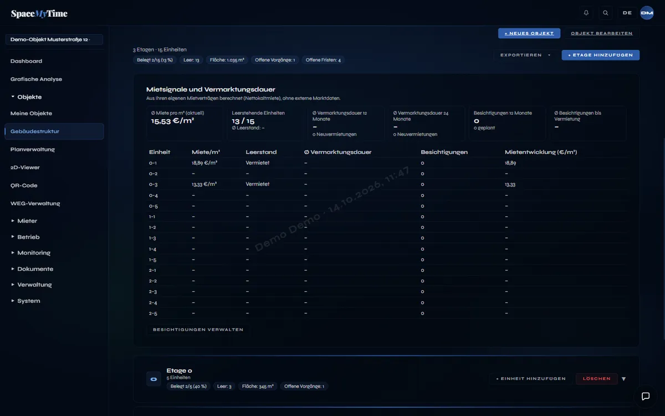
Task: Click the Offene Vorgänge: 1 top chip
Action: point(275,60)
